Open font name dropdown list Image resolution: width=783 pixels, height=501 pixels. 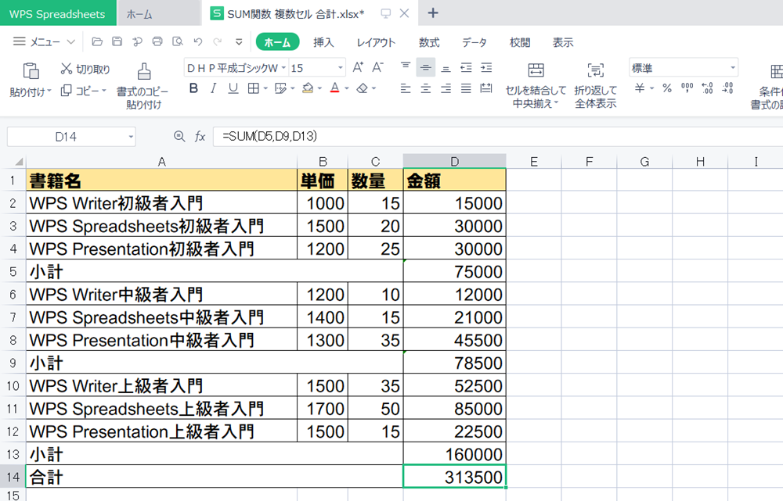click(283, 67)
